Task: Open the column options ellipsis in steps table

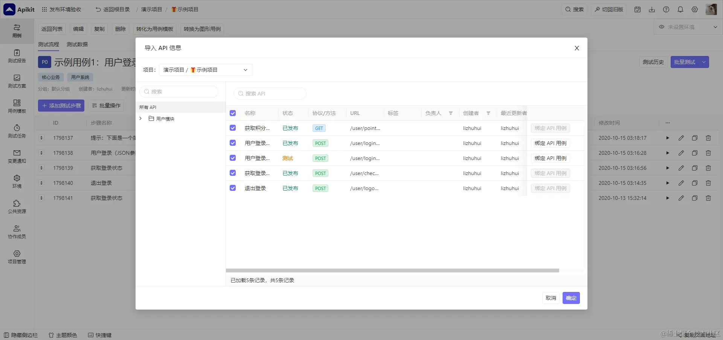Action: [x=668, y=123]
